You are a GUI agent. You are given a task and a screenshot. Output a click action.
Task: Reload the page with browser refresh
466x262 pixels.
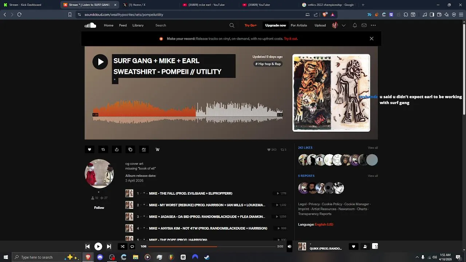tap(19, 15)
